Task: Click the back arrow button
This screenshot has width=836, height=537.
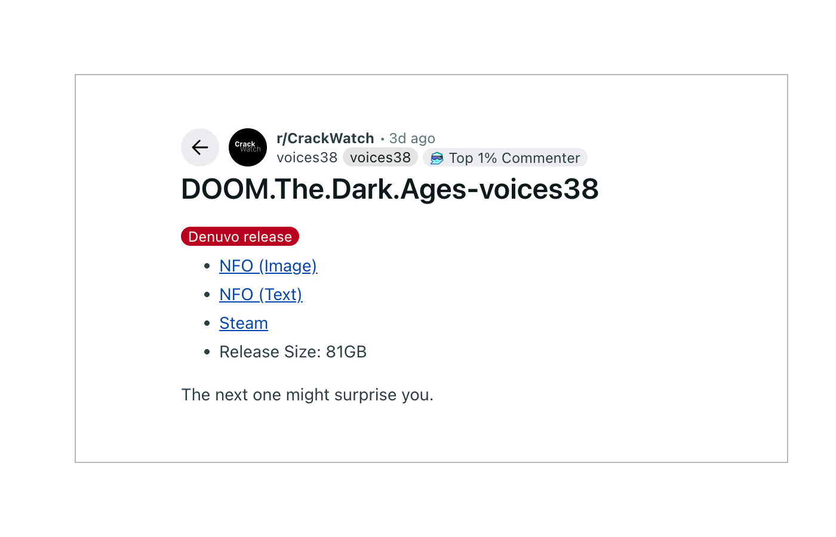Action: 200,147
